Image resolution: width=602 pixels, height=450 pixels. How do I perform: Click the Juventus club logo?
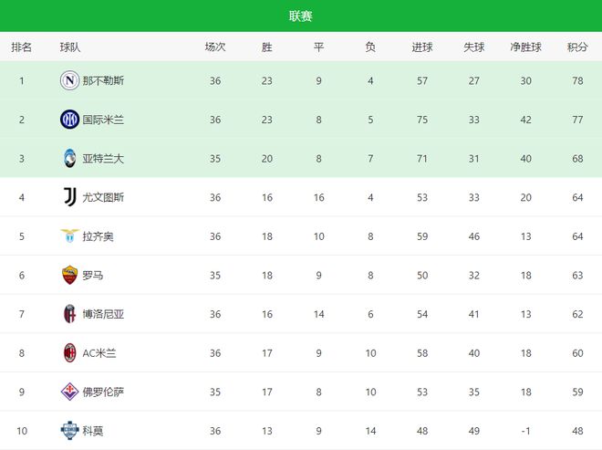[x=69, y=197]
